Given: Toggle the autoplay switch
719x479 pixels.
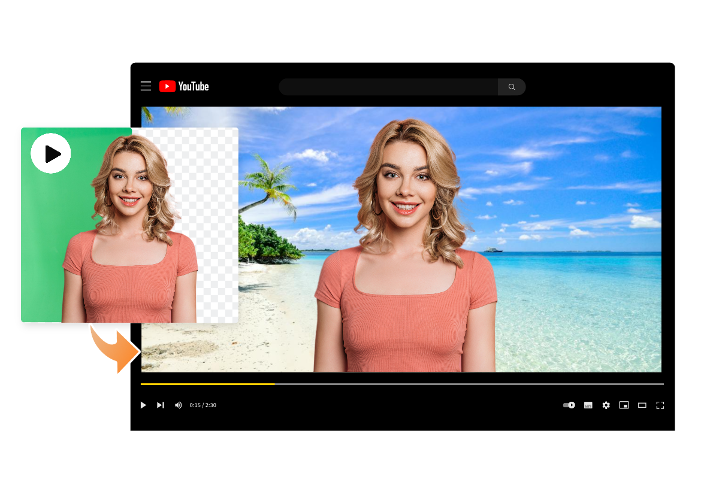Looking at the screenshot, I should point(569,405).
